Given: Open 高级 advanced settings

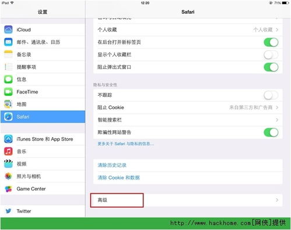Looking at the screenshot, I should tap(188, 200).
